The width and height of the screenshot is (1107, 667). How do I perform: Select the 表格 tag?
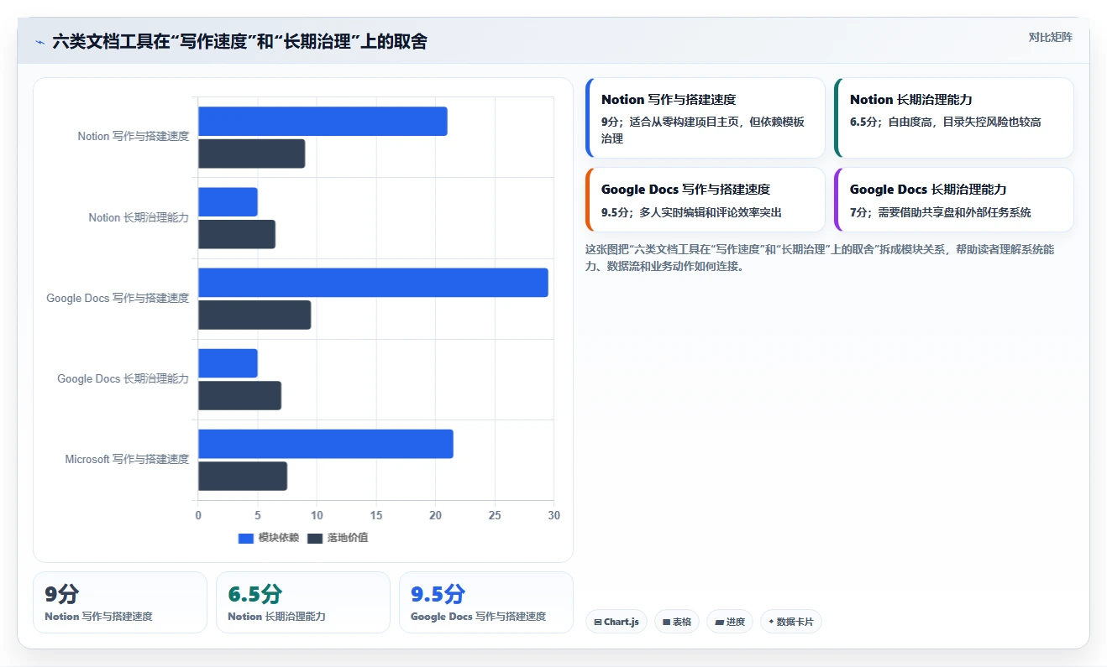(677, 622)
